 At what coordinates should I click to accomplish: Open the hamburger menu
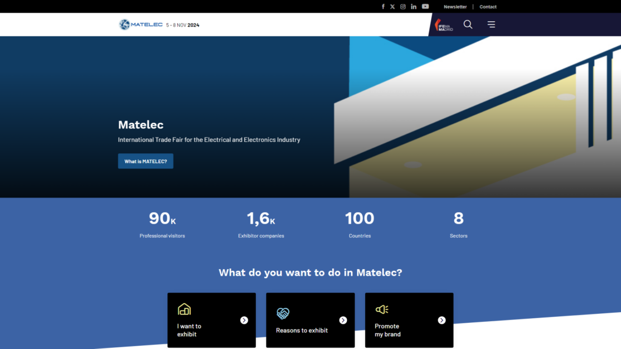pos(491,24)
